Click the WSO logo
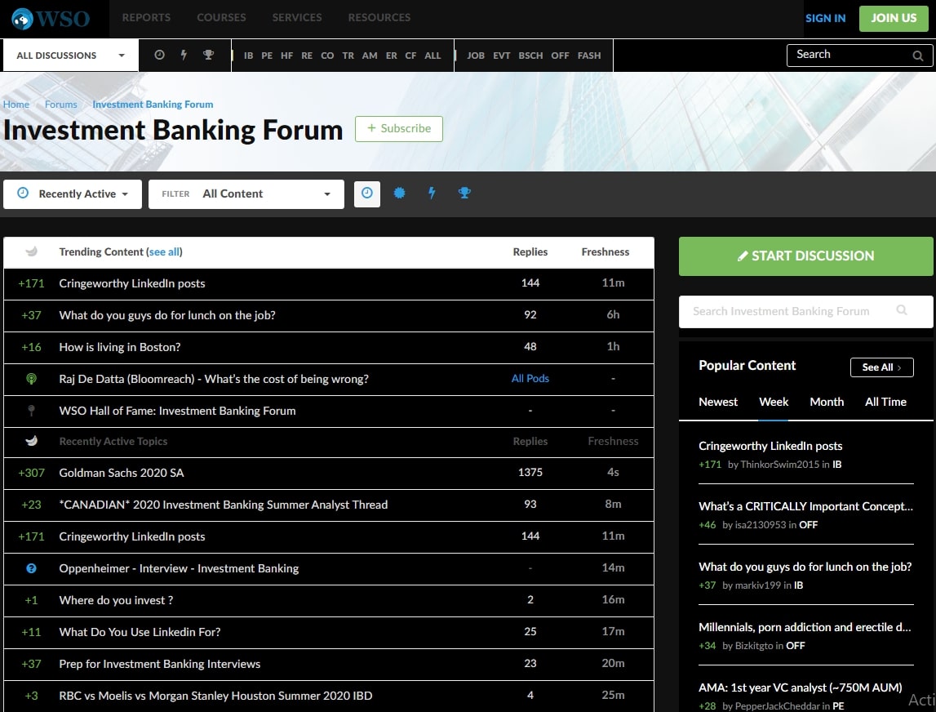The image size is (936, 712). [x=51, y=19]
